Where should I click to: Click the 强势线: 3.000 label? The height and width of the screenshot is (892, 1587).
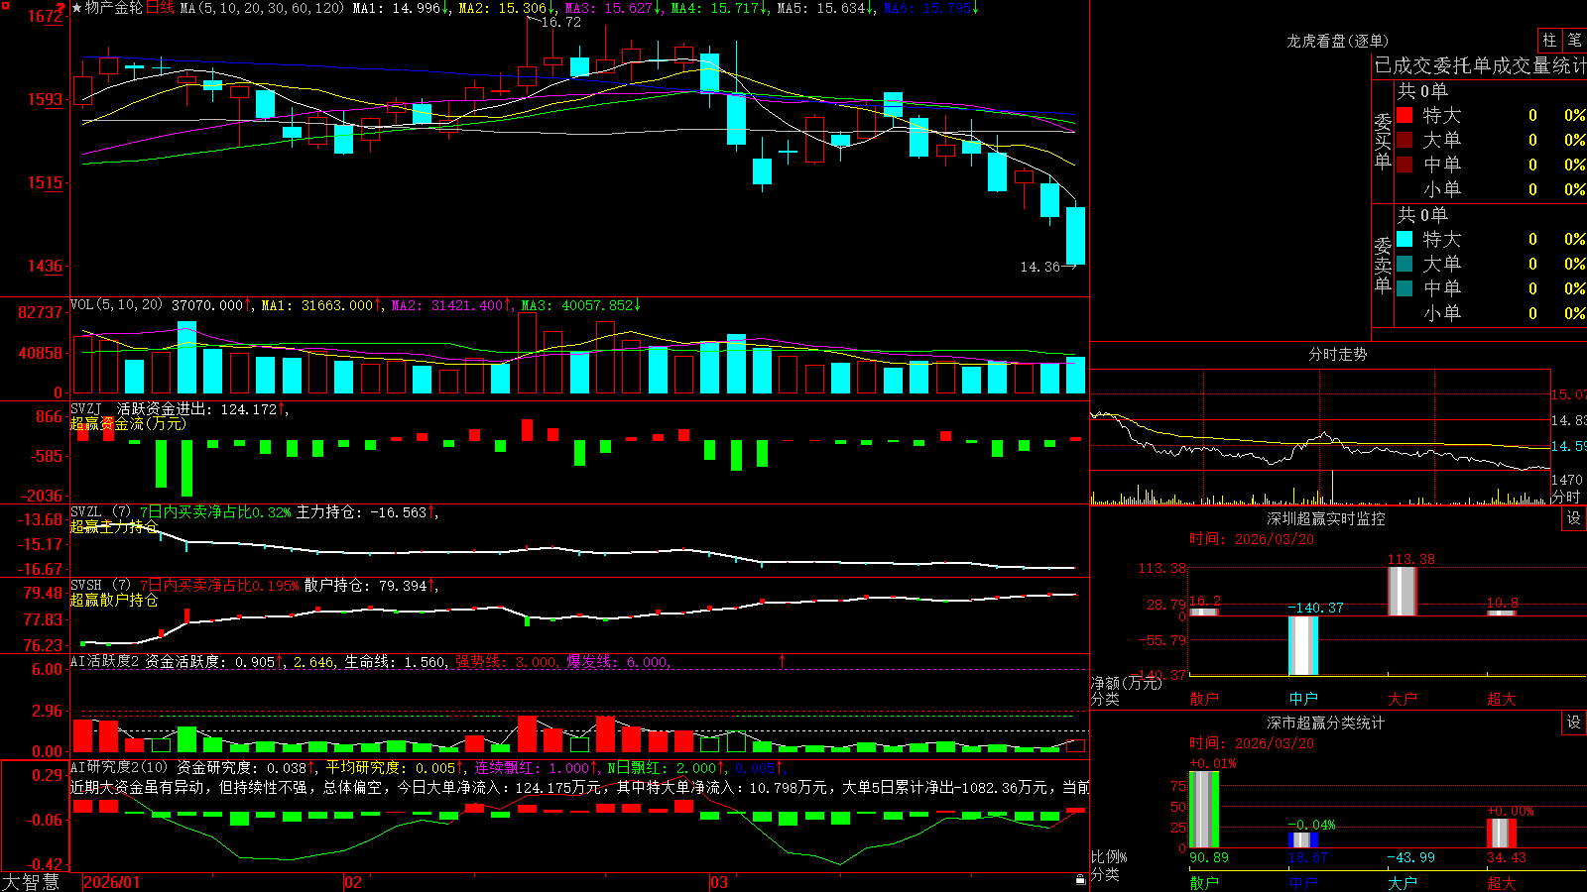tap(508, 661)
